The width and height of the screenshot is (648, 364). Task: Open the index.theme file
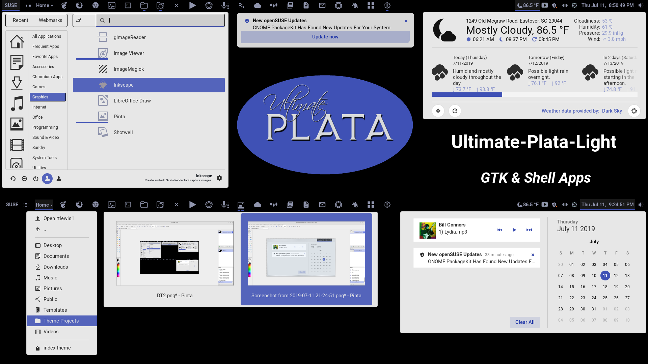pos(62,348)
